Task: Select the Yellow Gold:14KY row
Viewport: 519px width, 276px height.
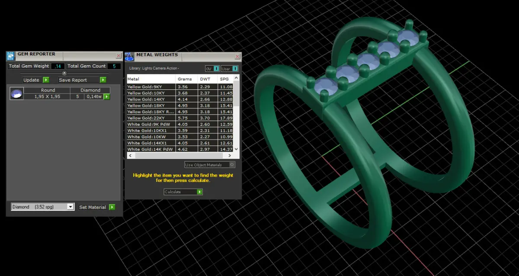Action: [180, 99]
